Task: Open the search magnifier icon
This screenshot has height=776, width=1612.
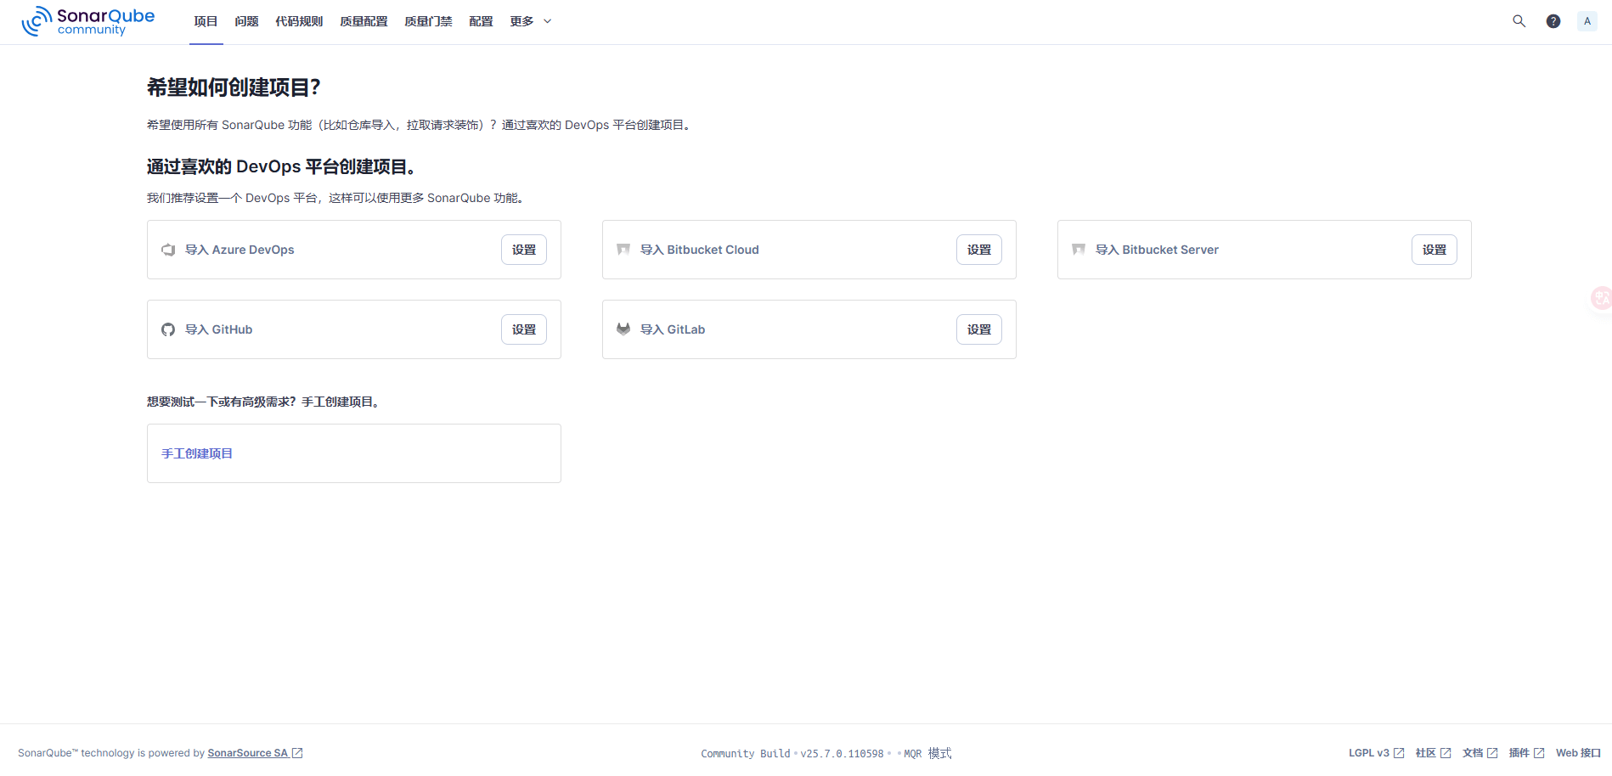Action: point(1519,21)
